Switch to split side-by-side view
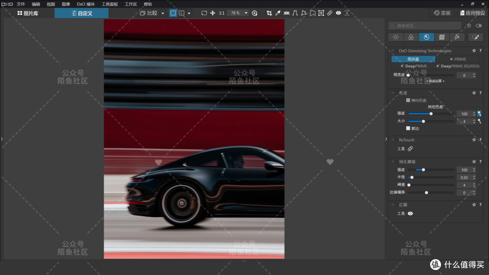Screen dimensions: 489x275 pyautogui.click(x=182, y=13)
